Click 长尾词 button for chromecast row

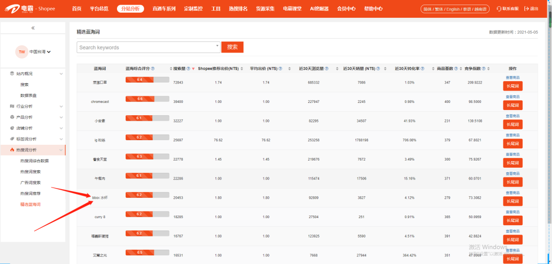click(513, 105)
